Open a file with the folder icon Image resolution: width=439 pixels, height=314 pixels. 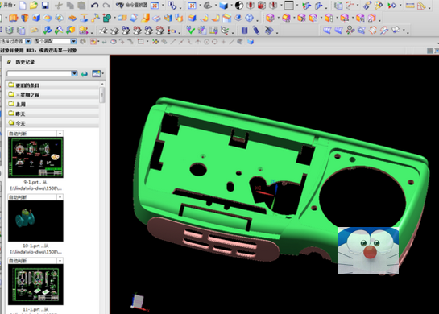34,6
